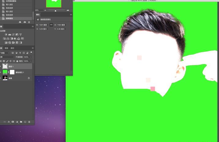219x142 pixels.
Task: Switch to the Paths tab
Action: click(x=13, y=48)
